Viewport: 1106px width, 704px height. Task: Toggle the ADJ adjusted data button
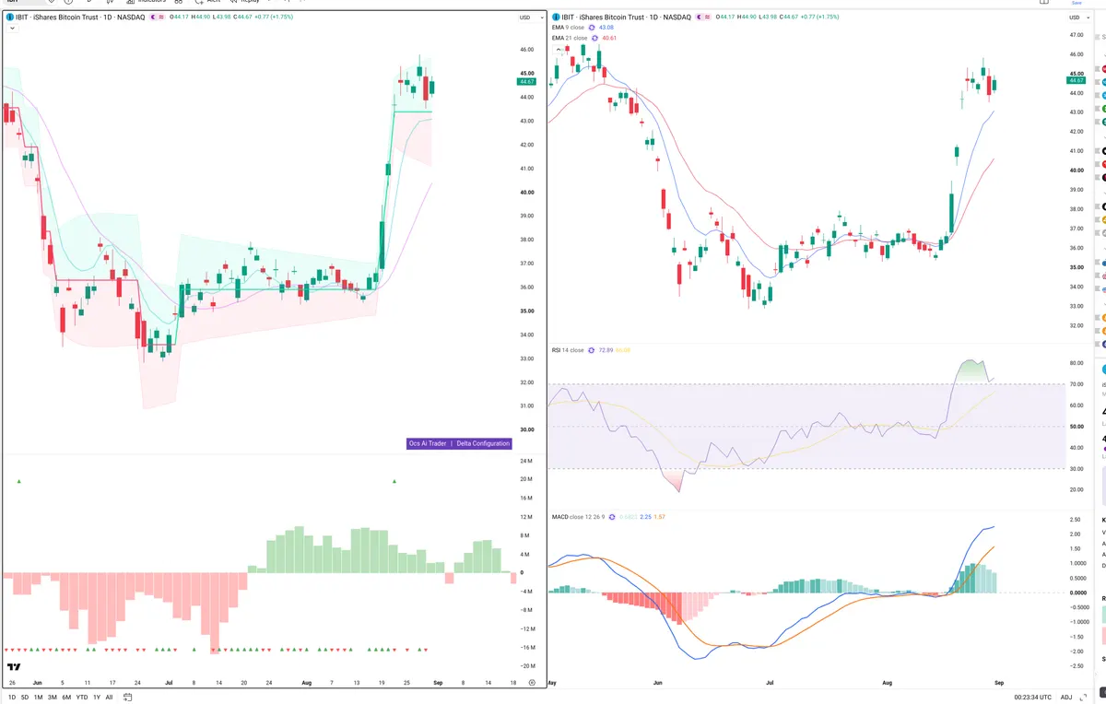click(1066, 698)
